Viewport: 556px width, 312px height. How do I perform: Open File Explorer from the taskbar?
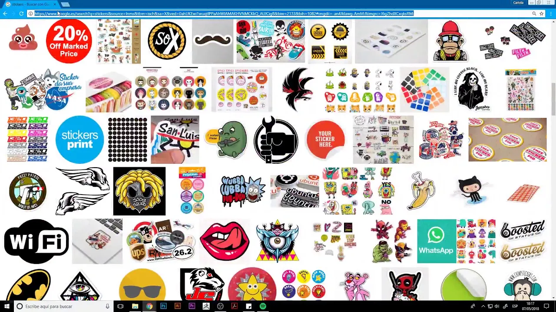coord(135,306)
